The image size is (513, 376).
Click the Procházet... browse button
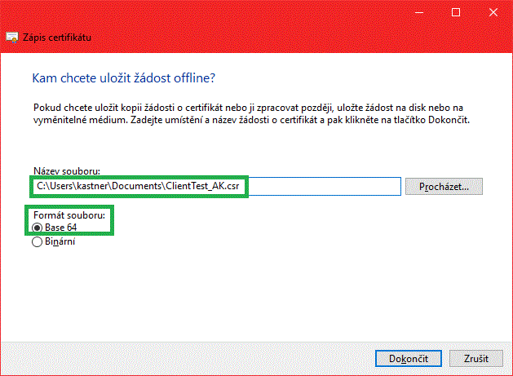pyautogui.click(x=444, y=187)
